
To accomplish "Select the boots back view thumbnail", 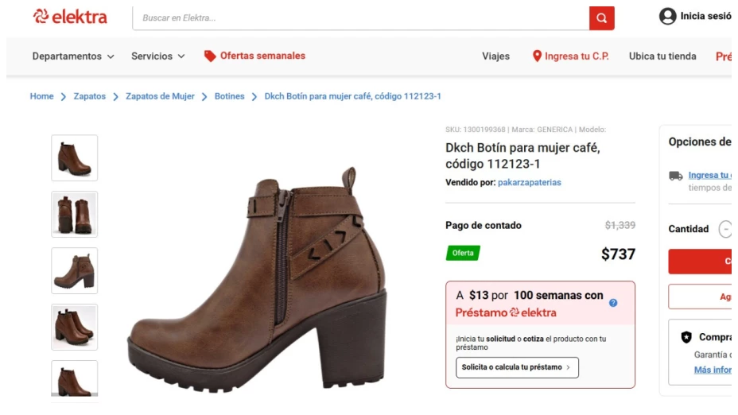I will point(75,214).
